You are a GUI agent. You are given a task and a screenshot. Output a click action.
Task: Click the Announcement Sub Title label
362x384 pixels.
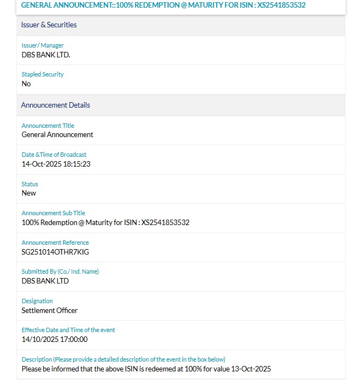point(54,213)
